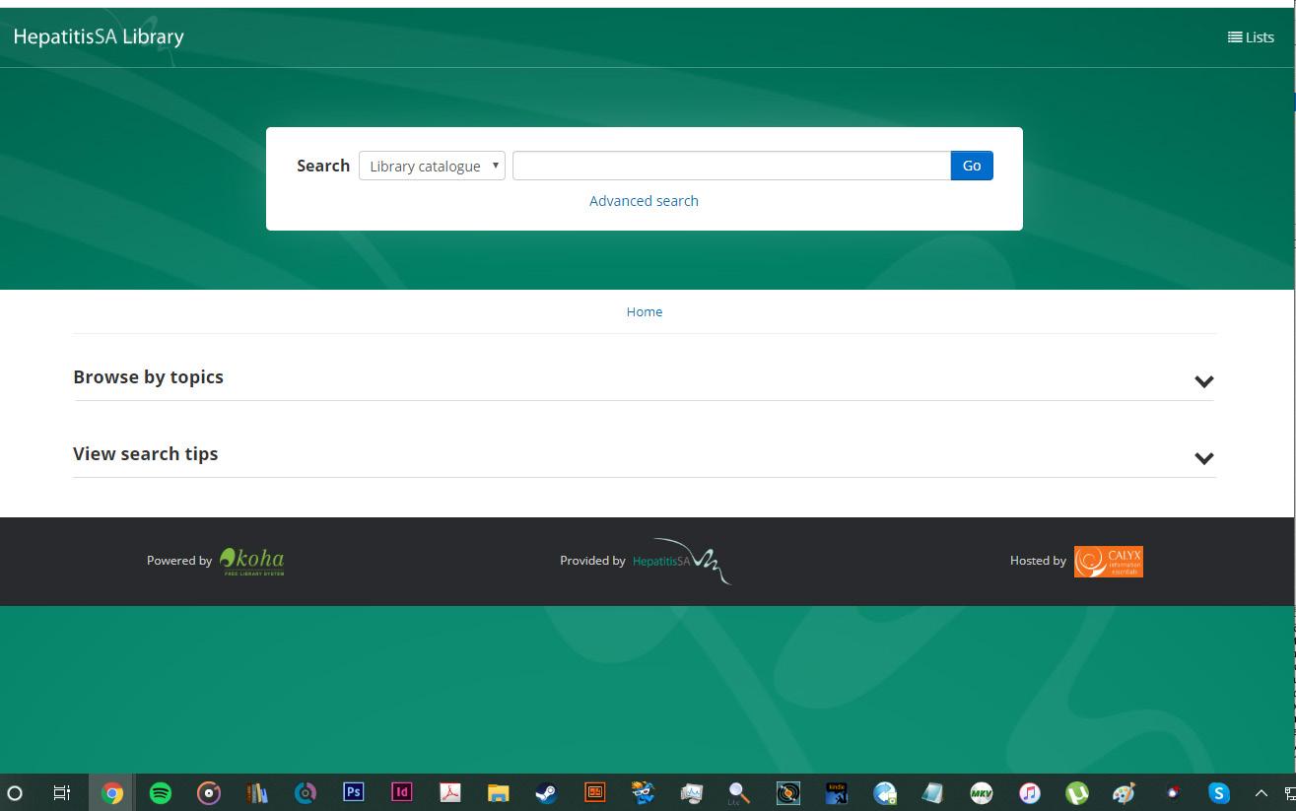
Task: Open Cortana search circle in taskbar
Action: point(14,792)
